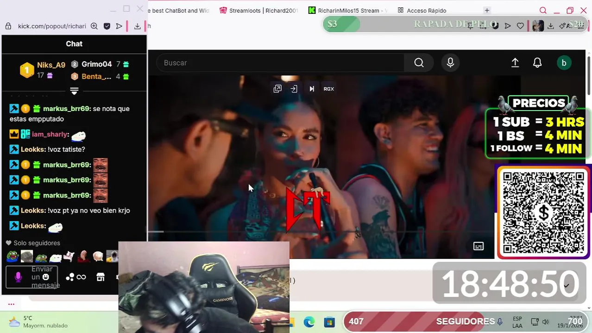Click the play arrow icon in main browser toolbar
This screenshot has height=333, width=592.
pyautogui.click(x=508, y=26)
